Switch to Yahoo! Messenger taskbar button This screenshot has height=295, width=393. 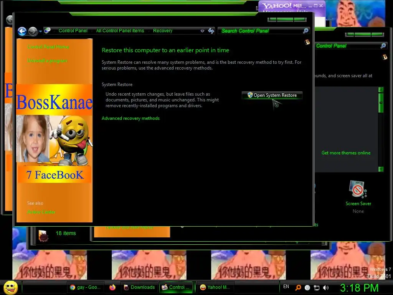coord(215,287)
